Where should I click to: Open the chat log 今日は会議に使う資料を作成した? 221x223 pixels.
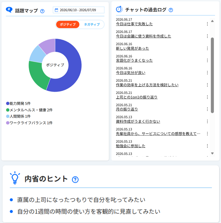coord(144,36)
